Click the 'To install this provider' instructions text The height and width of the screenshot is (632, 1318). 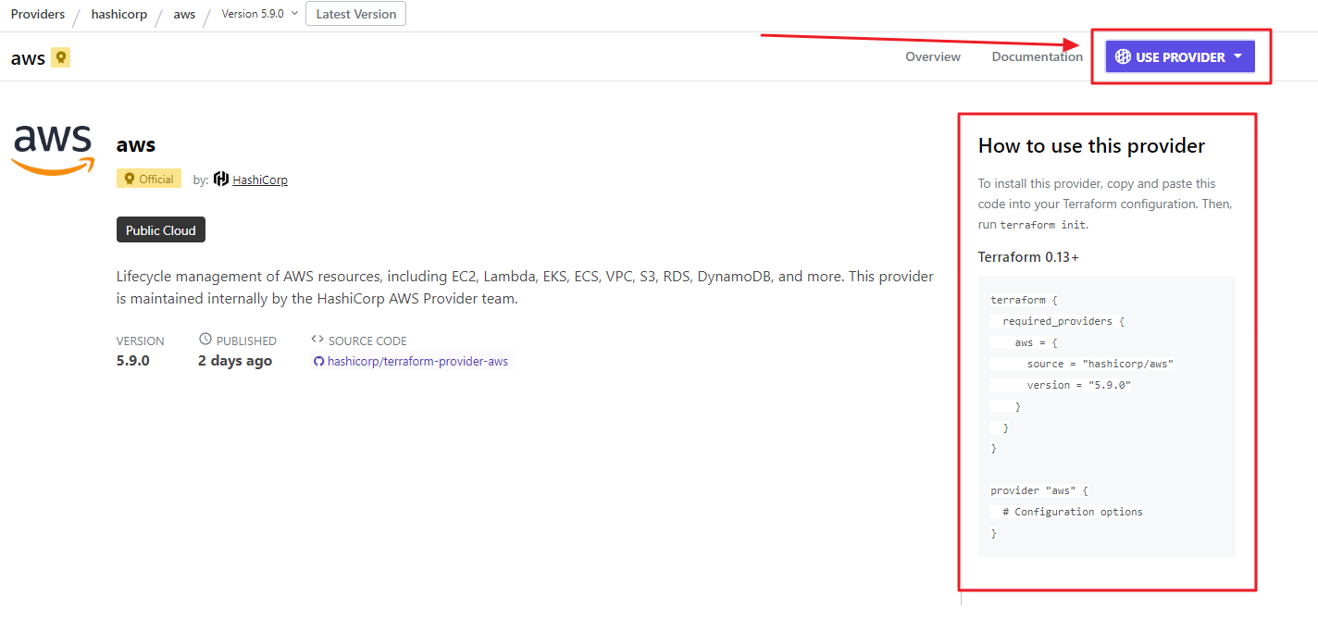click(1105, 204)
